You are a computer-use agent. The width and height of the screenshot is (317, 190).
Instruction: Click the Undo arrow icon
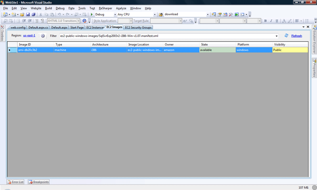tap(59, 15)
